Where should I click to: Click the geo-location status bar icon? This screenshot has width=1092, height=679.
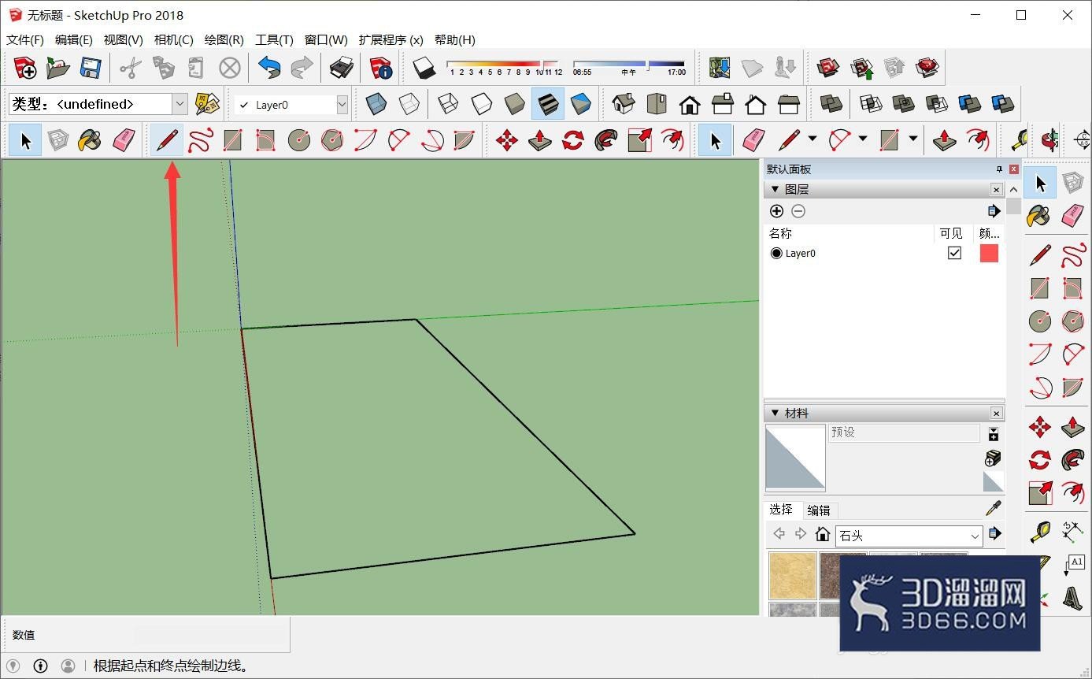click(13, 666)
